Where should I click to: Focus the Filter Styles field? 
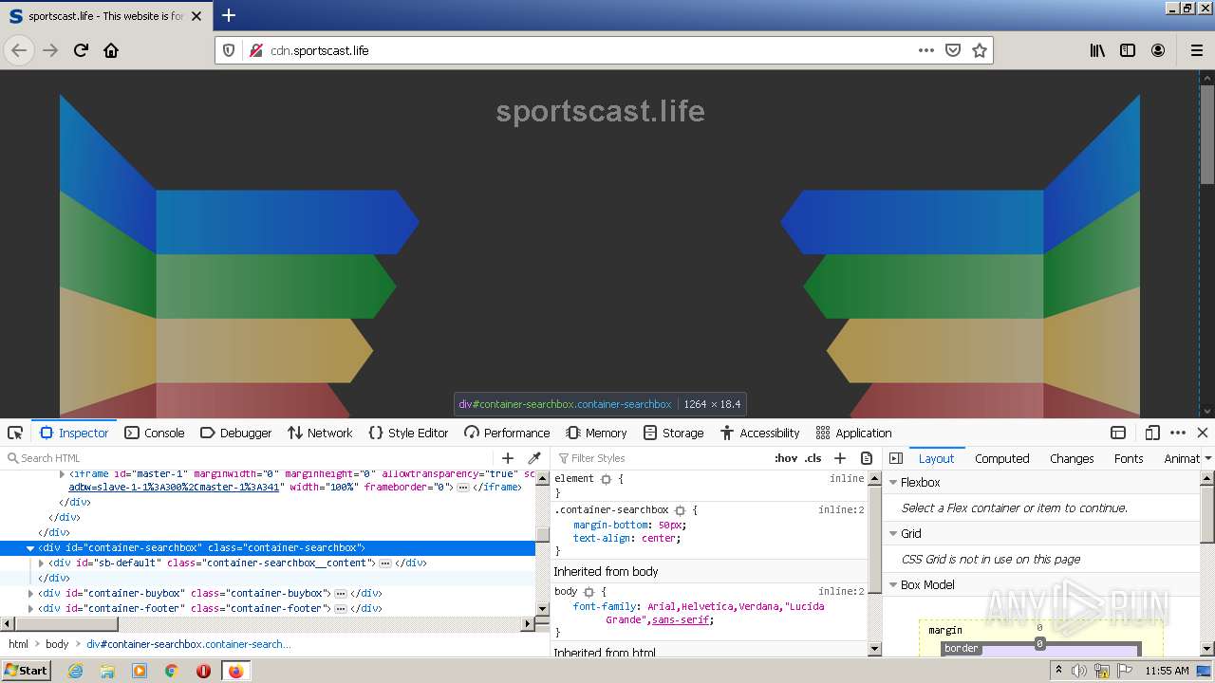click(660, 458)
